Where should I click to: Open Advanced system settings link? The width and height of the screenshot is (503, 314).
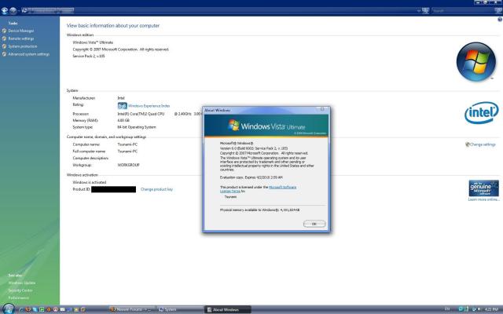29,54
